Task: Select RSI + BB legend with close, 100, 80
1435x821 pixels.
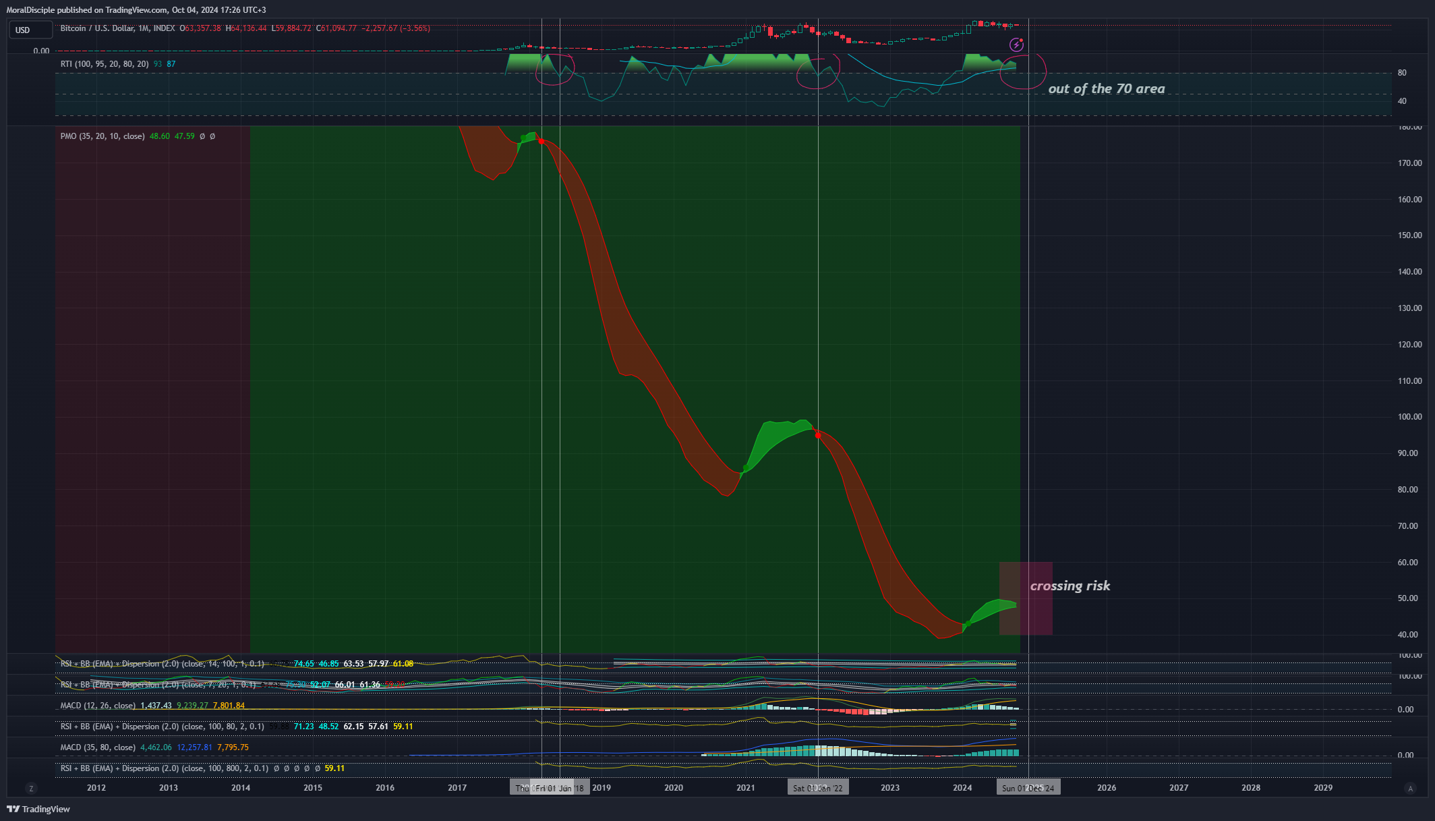Action: (162, 727)
